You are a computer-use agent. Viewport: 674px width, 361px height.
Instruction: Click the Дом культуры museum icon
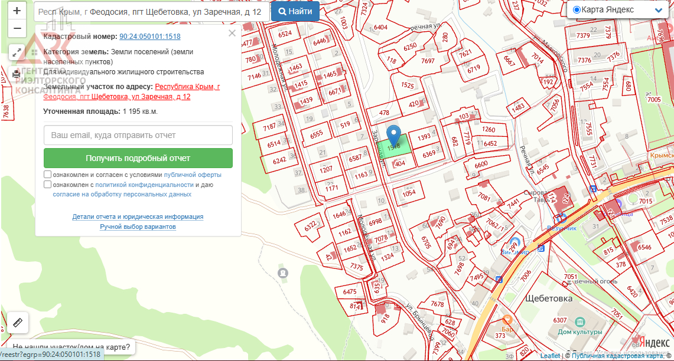579,321
